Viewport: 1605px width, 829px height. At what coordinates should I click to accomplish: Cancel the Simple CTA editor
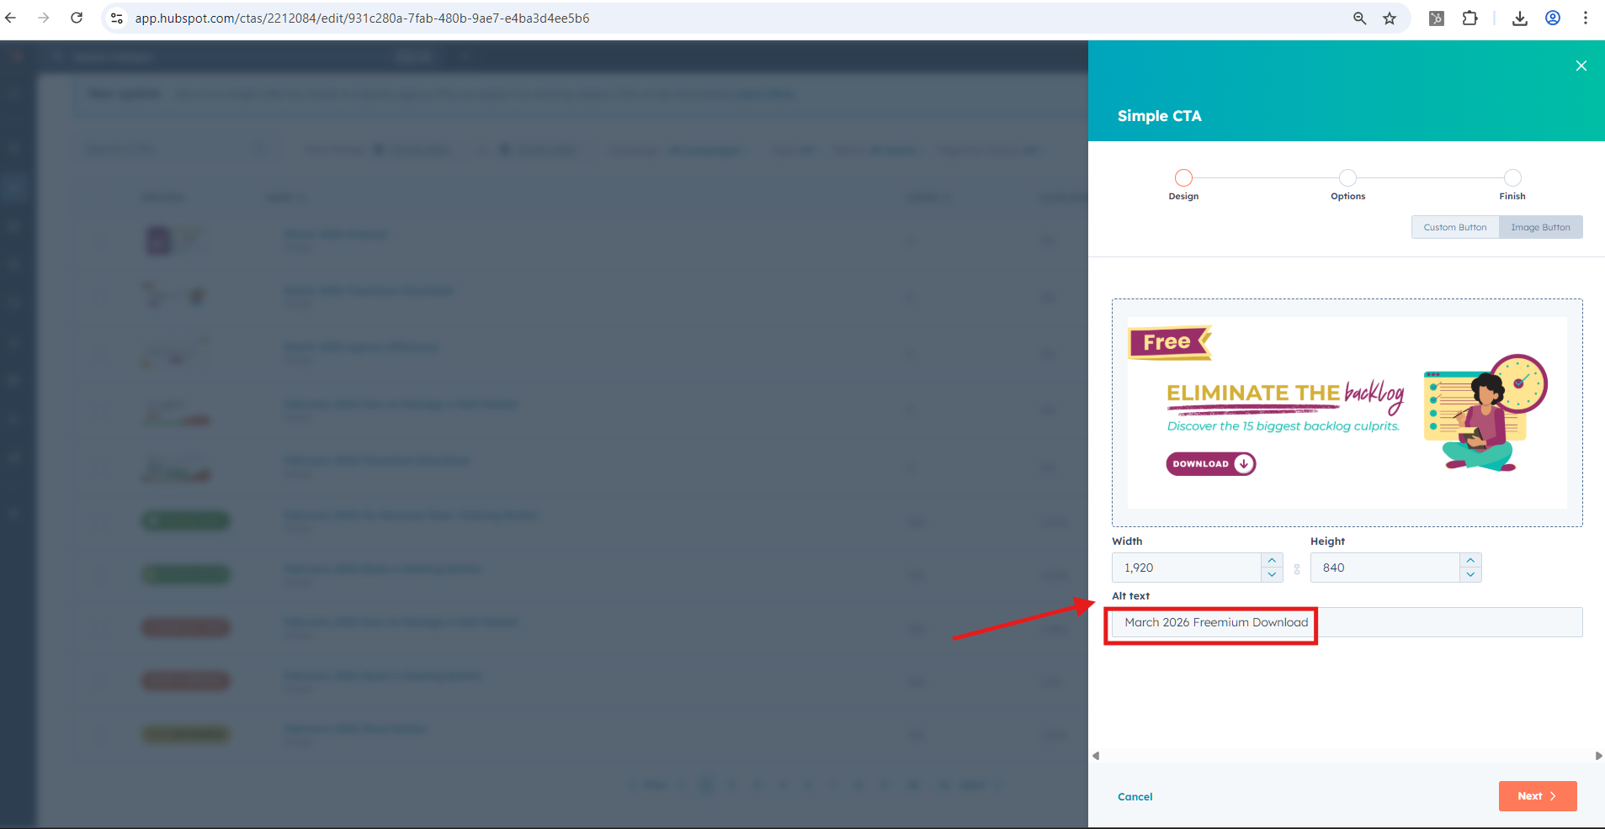[1135, 796]
